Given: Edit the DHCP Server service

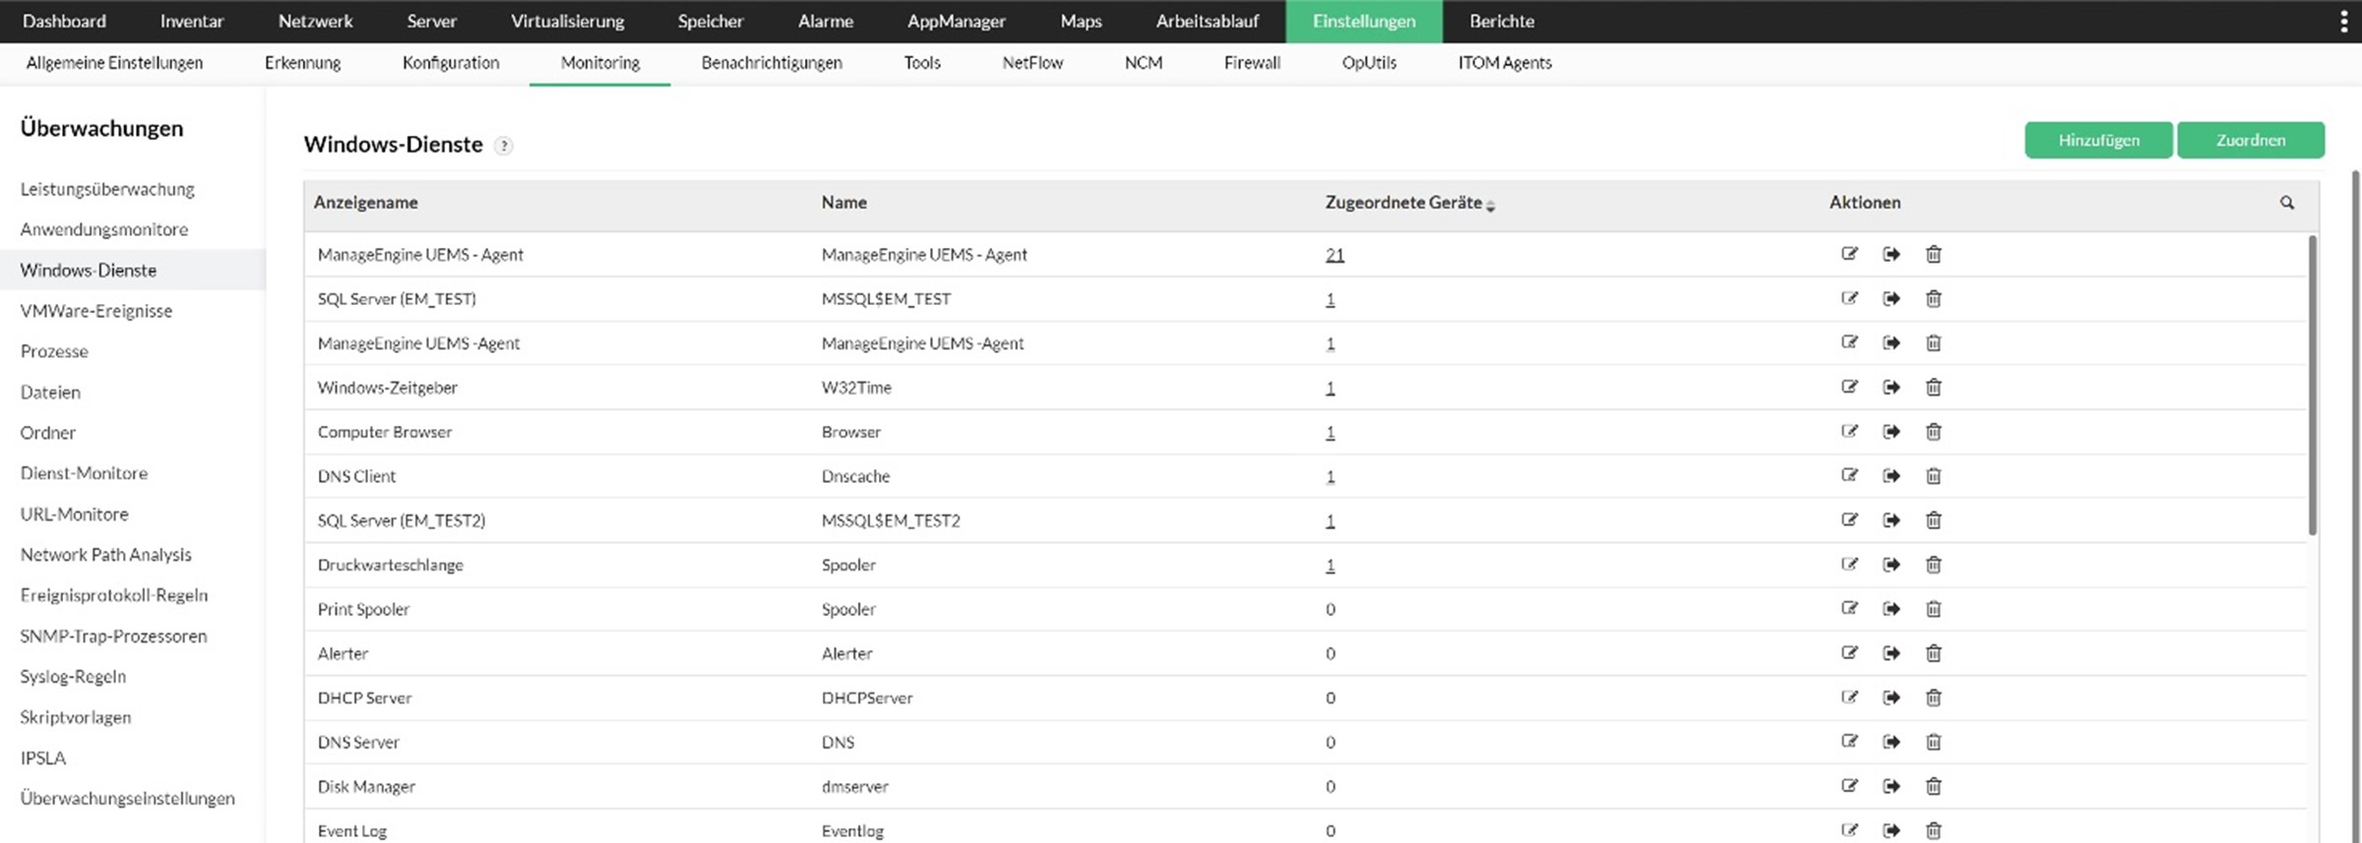Looking at the screenshot, I should (x=1849, y=696).
